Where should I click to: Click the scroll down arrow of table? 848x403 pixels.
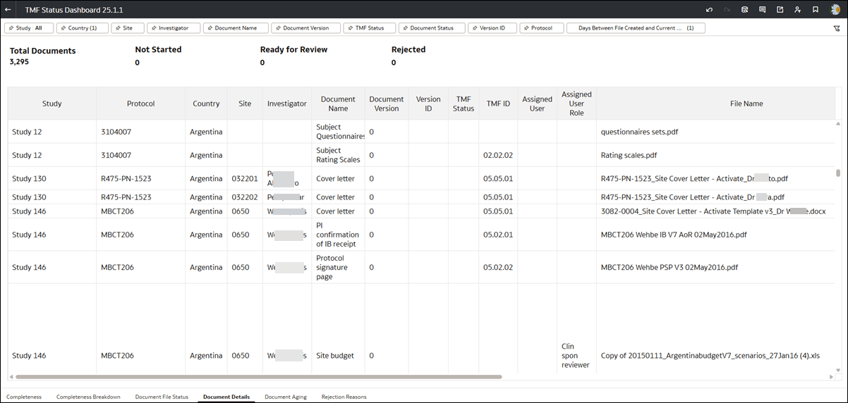838,369
